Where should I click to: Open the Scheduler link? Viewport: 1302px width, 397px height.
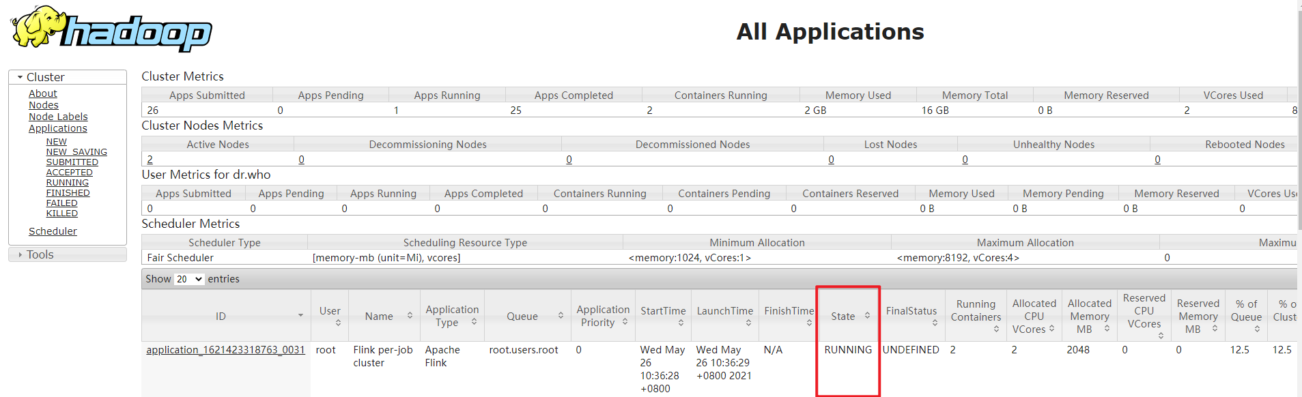(x=53, y=231)
